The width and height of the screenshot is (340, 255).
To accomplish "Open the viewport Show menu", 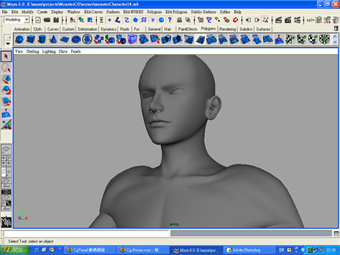I will click(63, 51).
